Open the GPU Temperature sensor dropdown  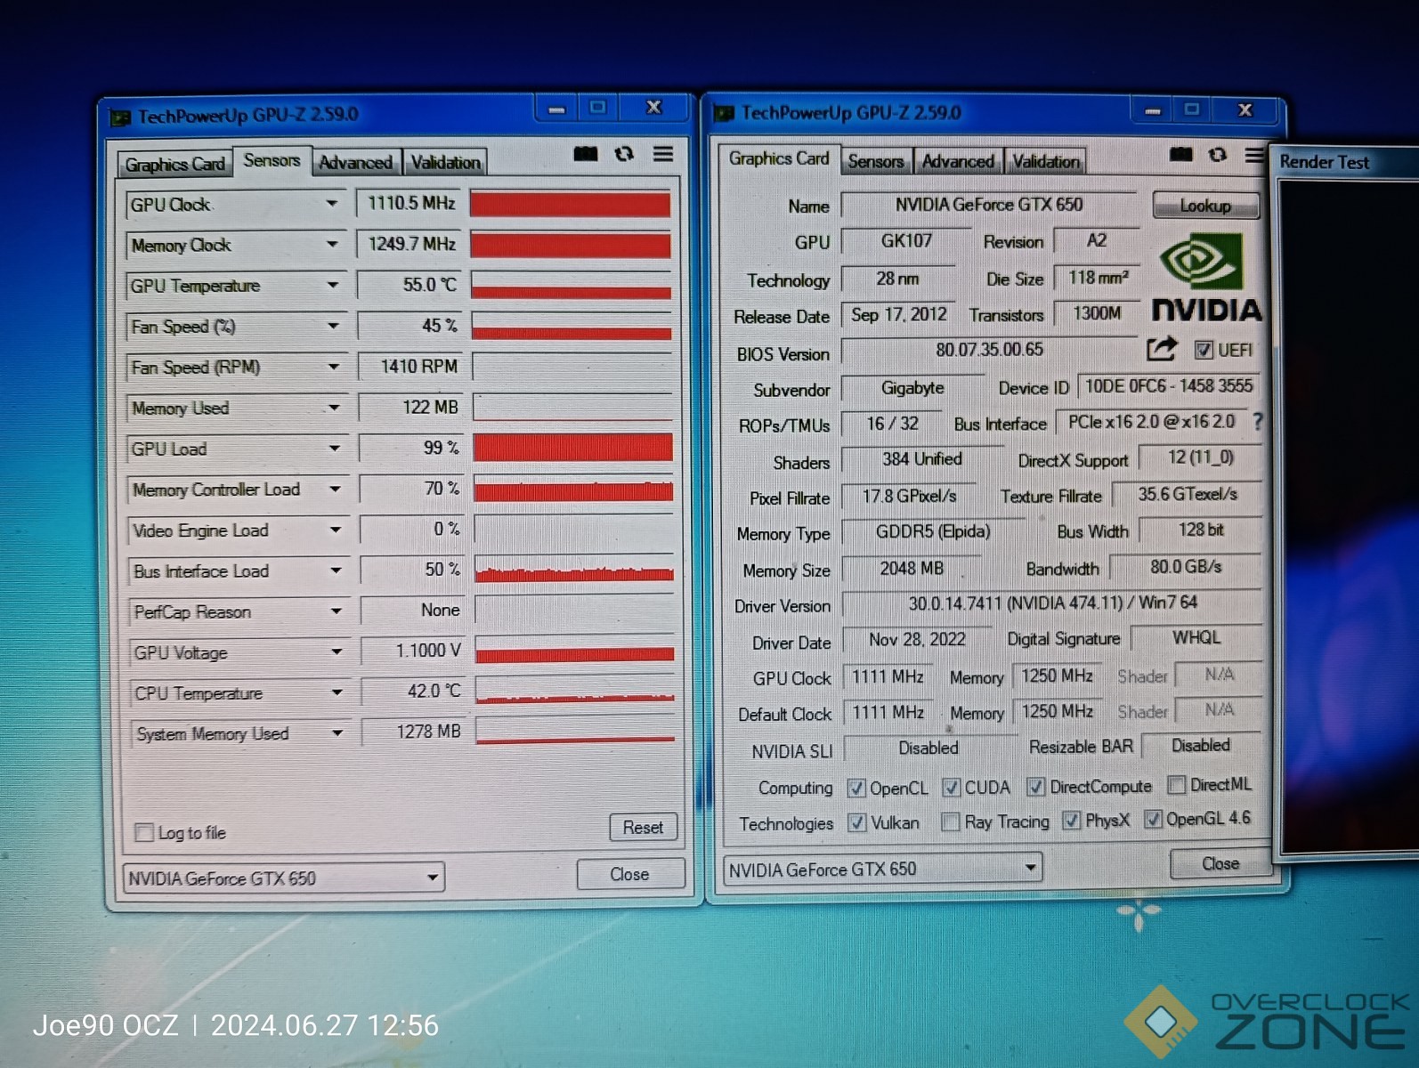pyautogui.click(x=333, y=285)
